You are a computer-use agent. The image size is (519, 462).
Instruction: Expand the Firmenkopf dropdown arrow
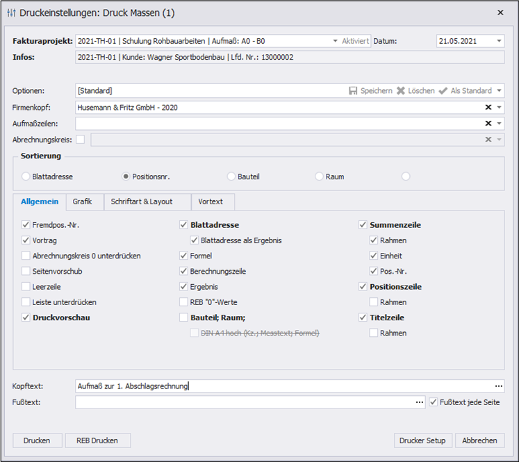499,107
